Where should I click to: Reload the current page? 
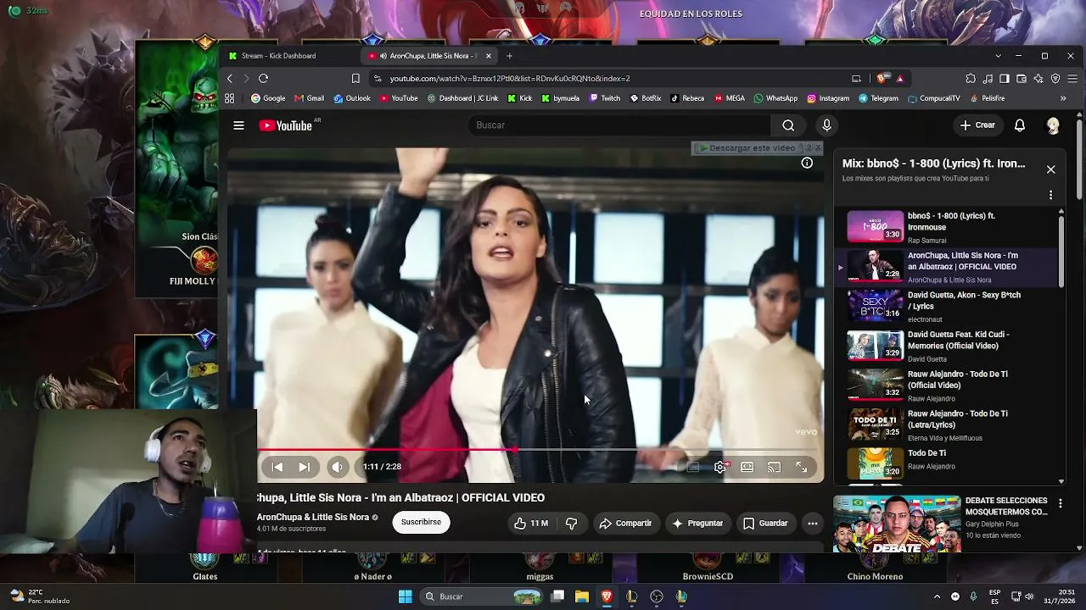263,79
